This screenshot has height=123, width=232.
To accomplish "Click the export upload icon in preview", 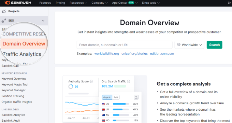I will 136,97.
